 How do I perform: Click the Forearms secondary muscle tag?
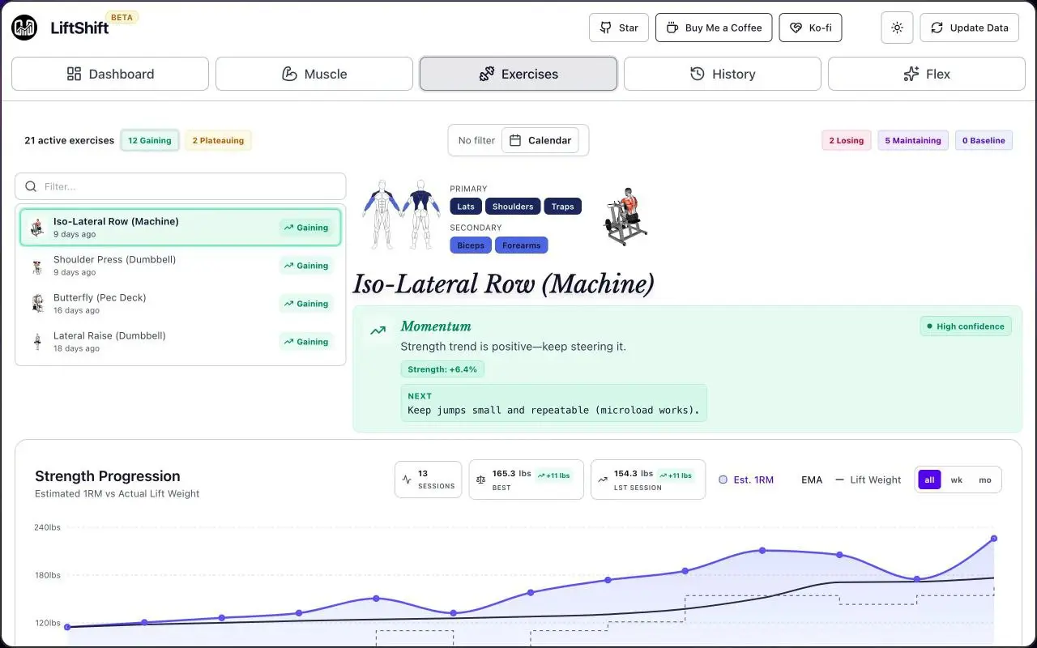522,245
